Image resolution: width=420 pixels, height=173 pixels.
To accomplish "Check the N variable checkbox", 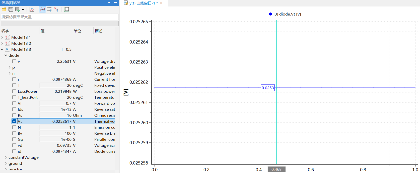I will (14, 127).
